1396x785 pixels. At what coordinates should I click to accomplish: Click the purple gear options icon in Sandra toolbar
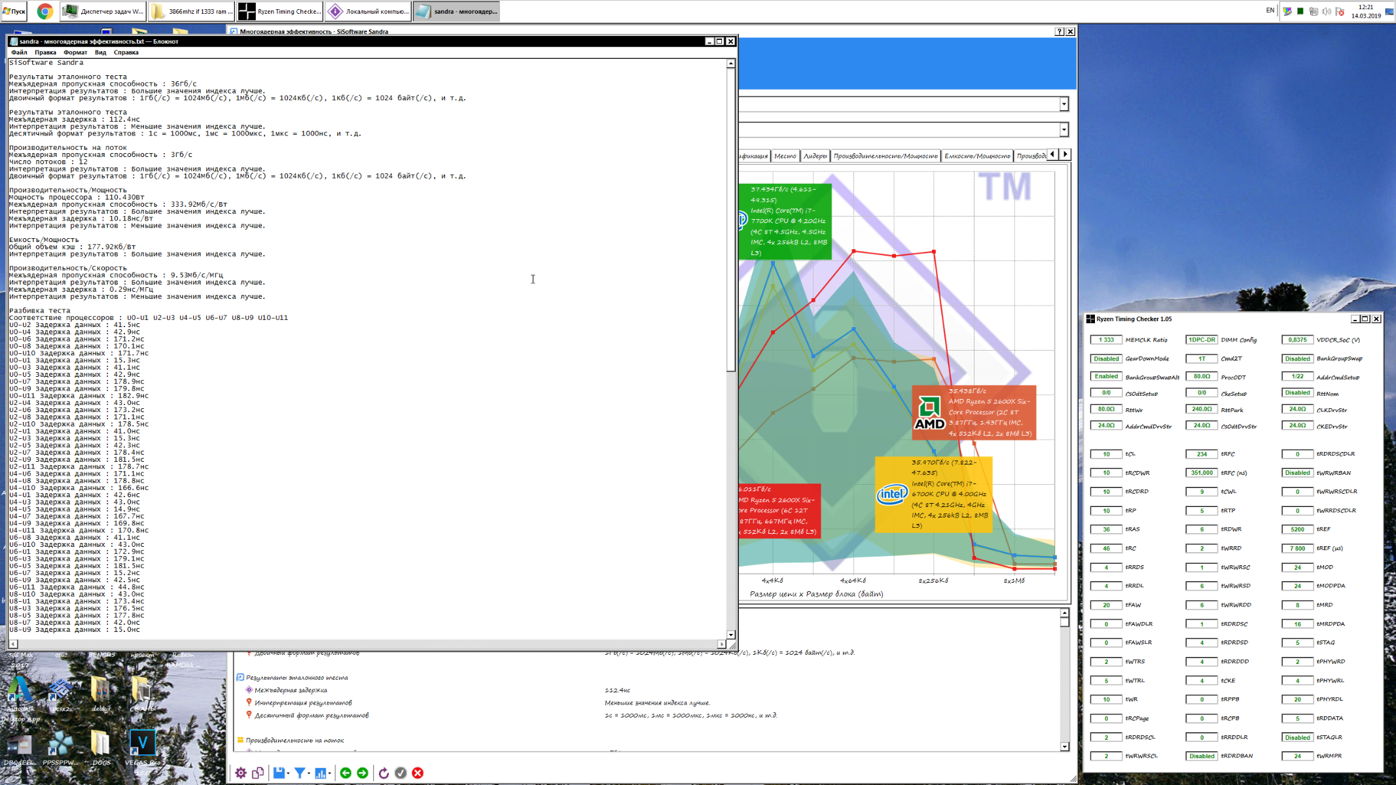click(x=241, y=773)
